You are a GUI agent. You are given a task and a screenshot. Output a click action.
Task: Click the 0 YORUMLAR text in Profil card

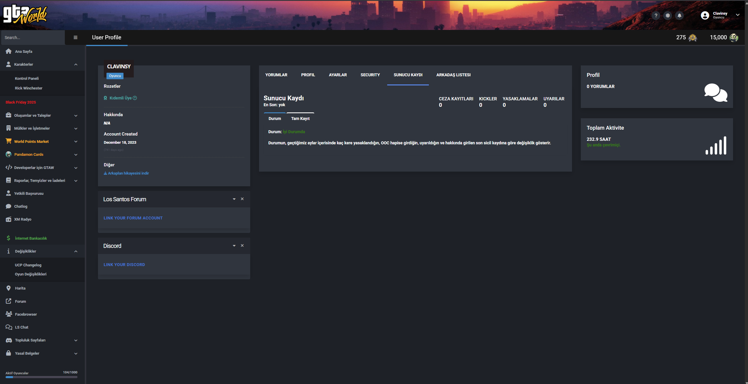(600, 86)
